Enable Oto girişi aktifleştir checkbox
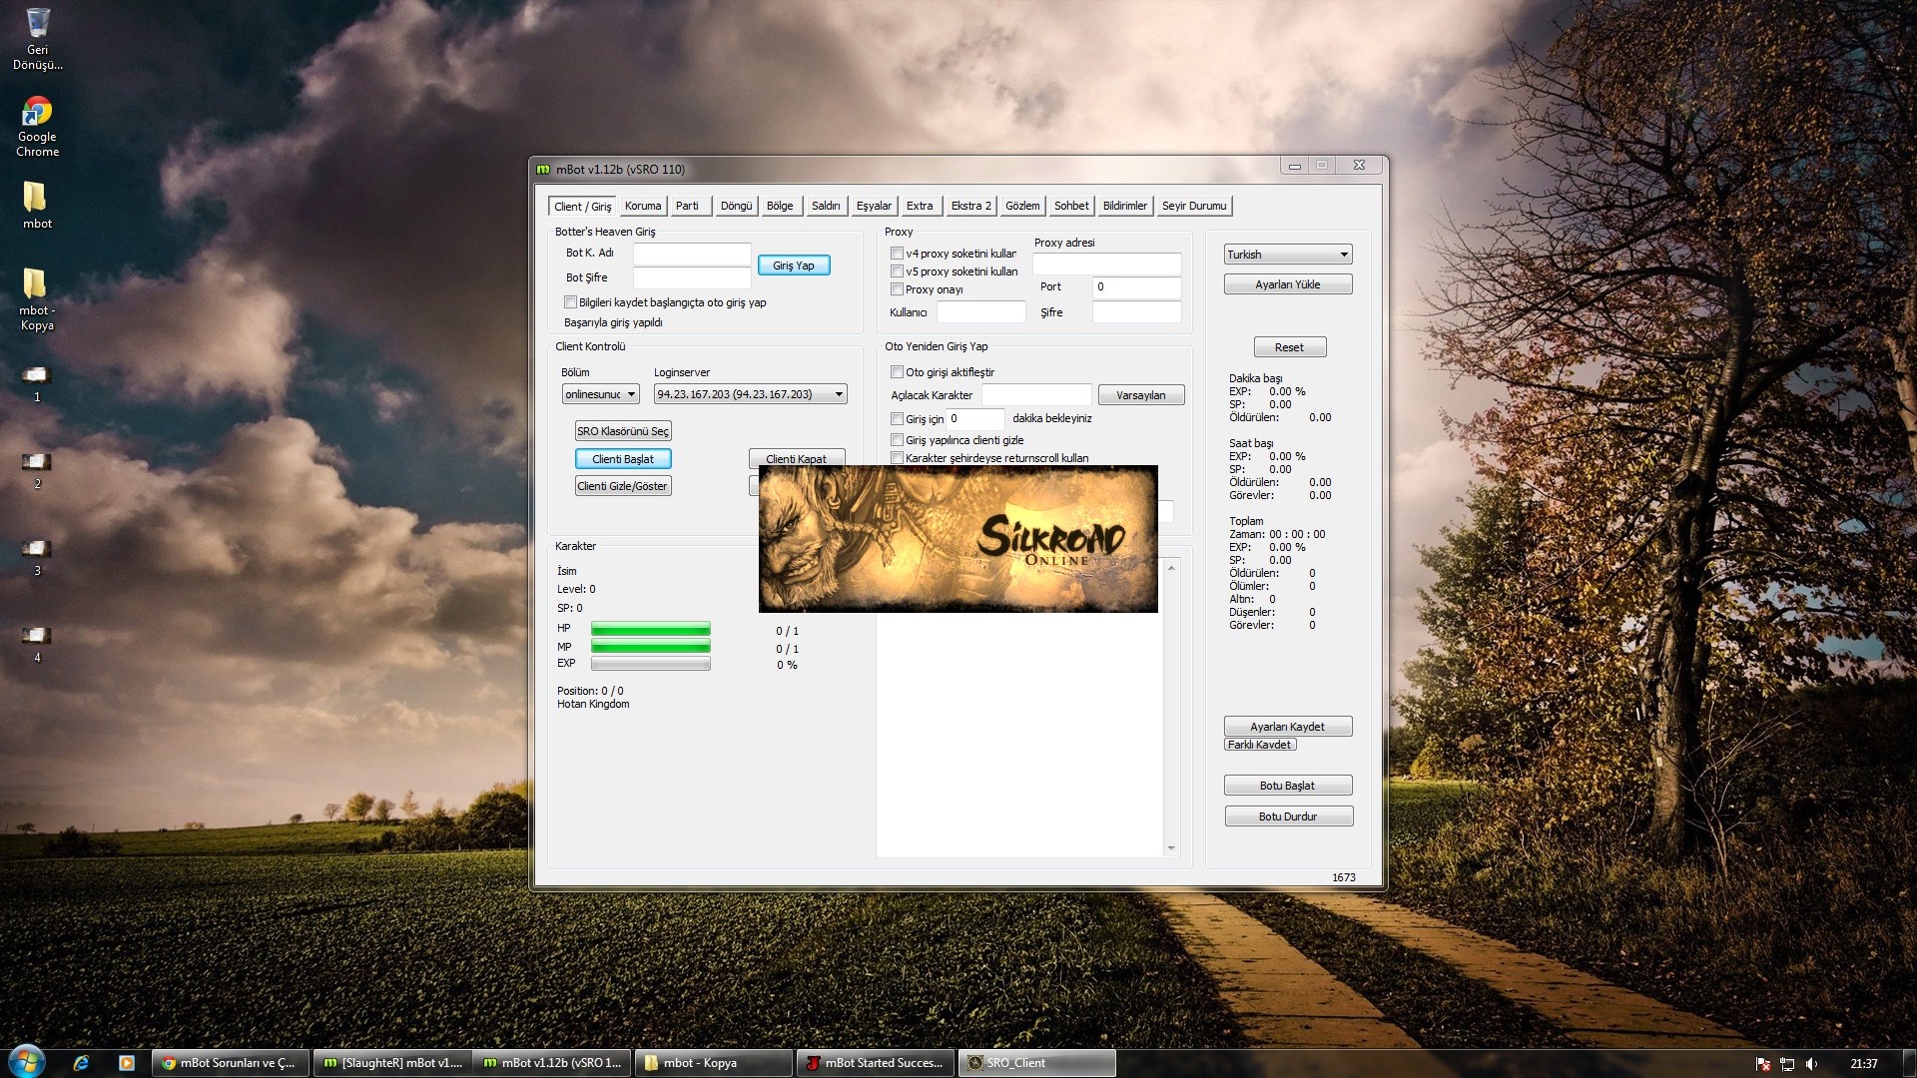This screenshot has height=1078, width=1917. click(x=897, y=372)
